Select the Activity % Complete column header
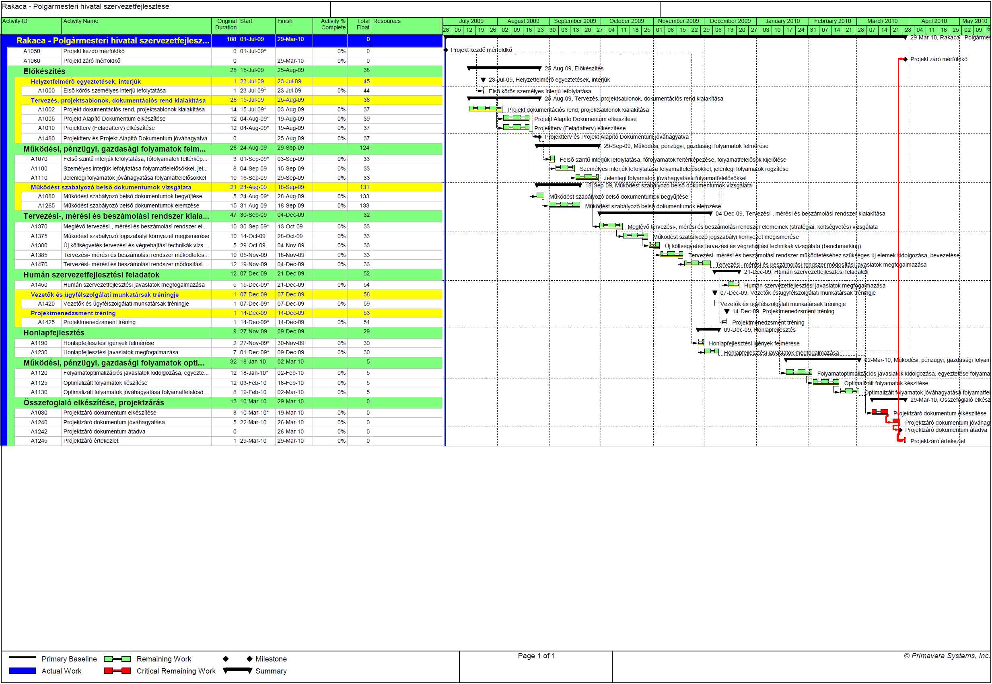The width and height of the screenshot is (992, 684). click(330, 26)
